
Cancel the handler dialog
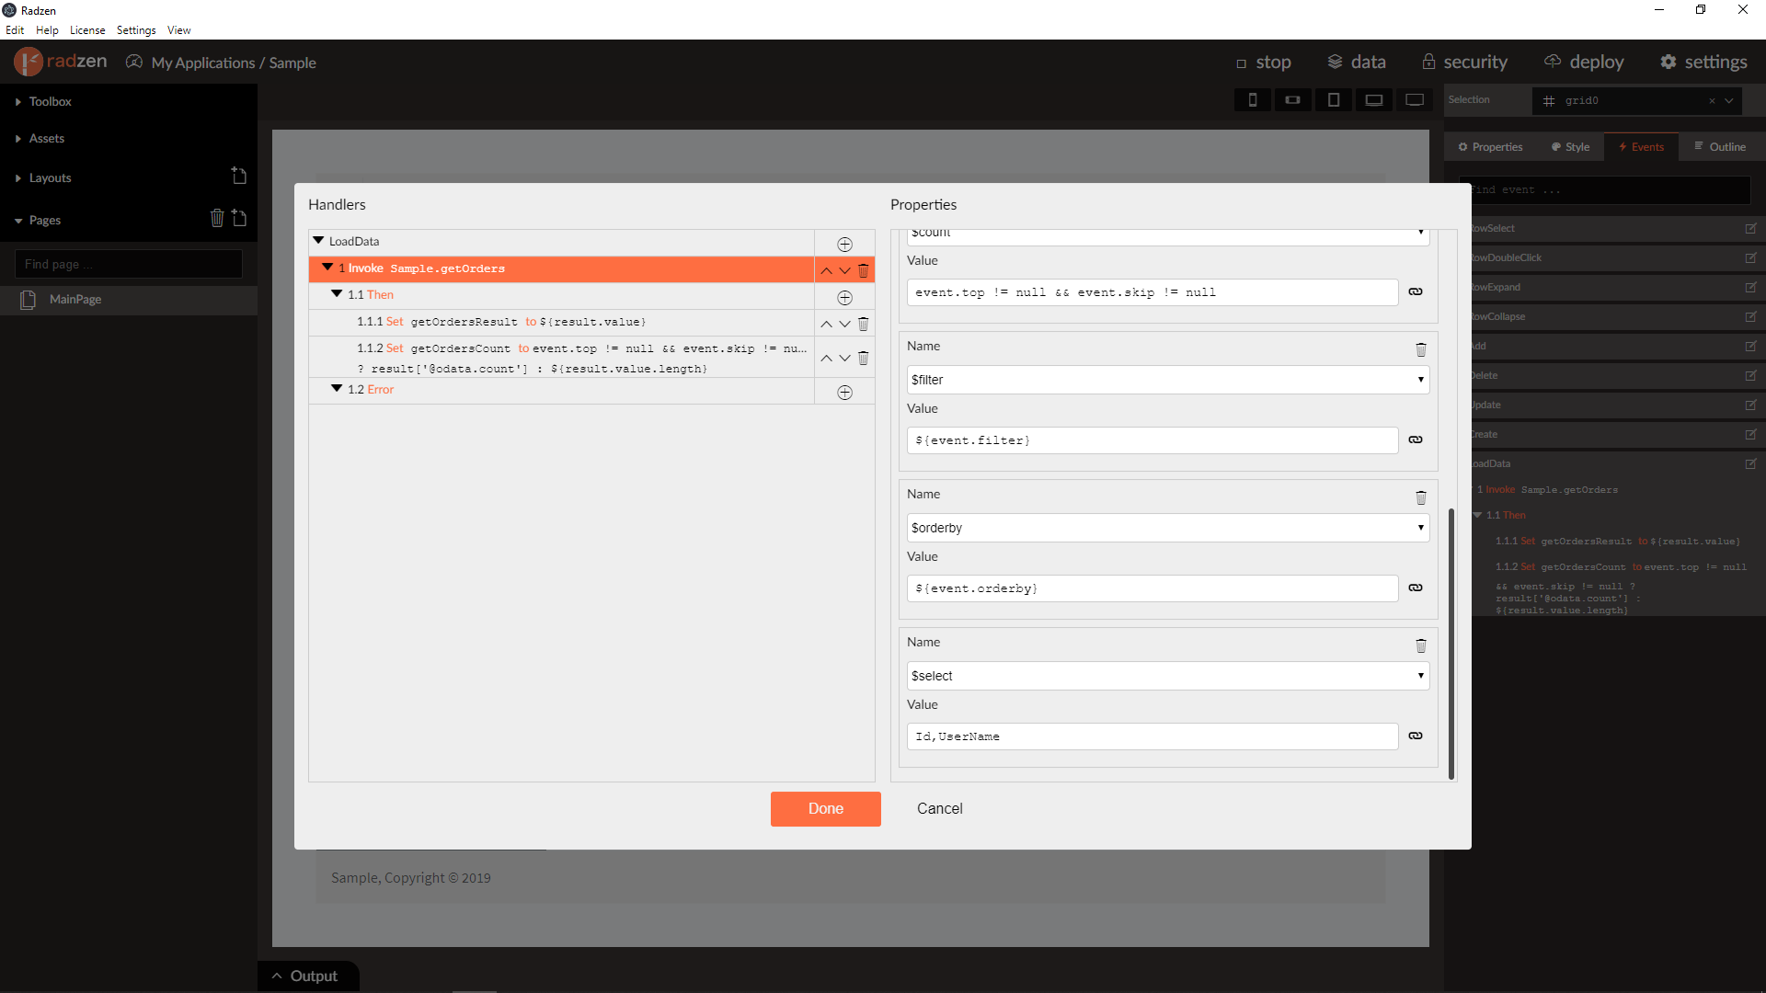pyautogui.click(x=939, y=808)
